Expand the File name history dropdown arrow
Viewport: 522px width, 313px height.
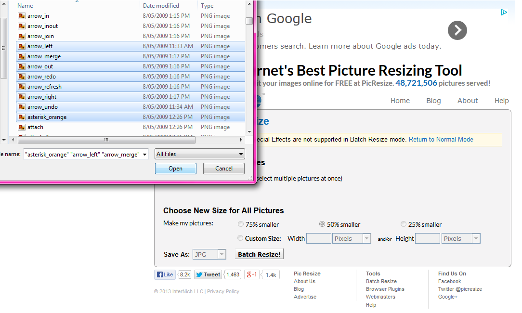point(145,155)
